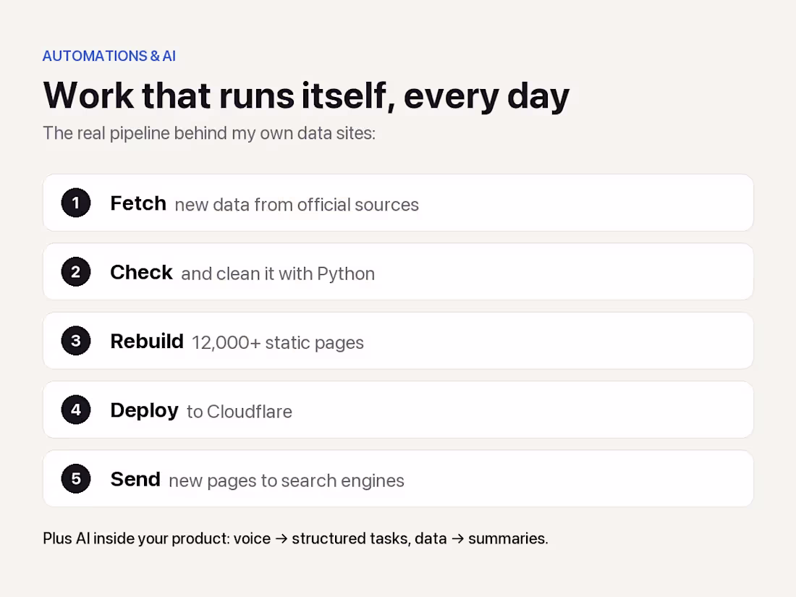
Task: Click the number 5 badge beside Send
Action: point(76,479)
